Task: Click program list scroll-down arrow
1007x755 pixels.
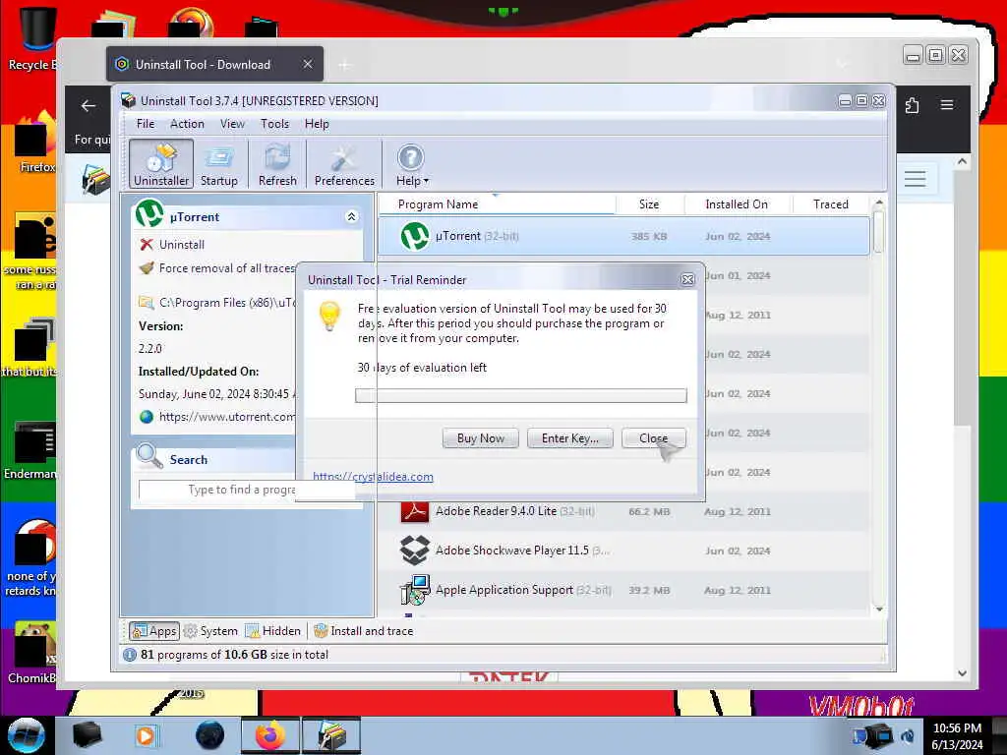Action: point(879,610)
